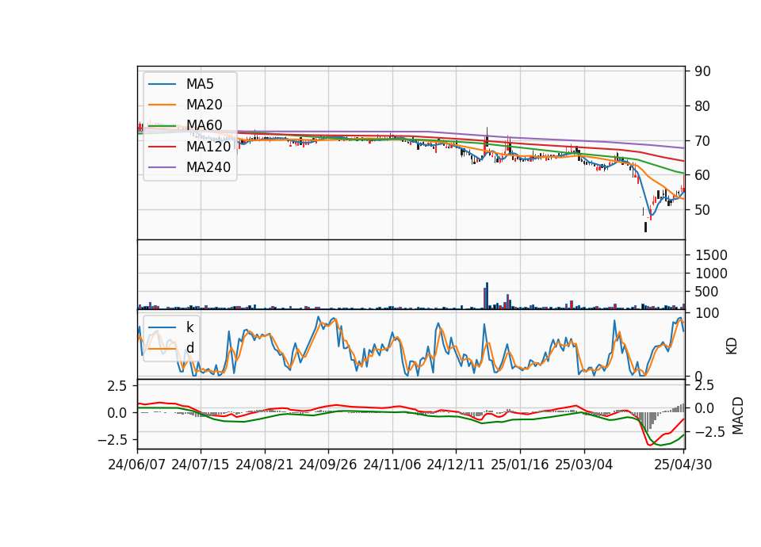
Task: Click the purple MA240 legend line sample
Action: coord(162,167)
